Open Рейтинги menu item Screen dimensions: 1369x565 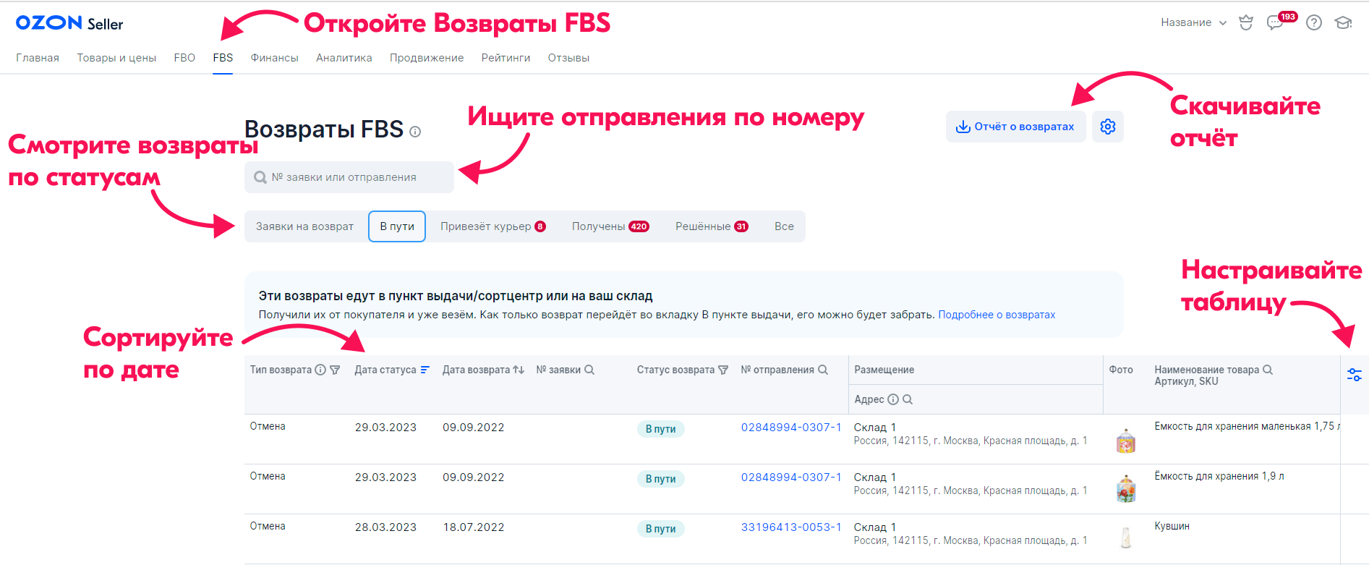point(506,58)
